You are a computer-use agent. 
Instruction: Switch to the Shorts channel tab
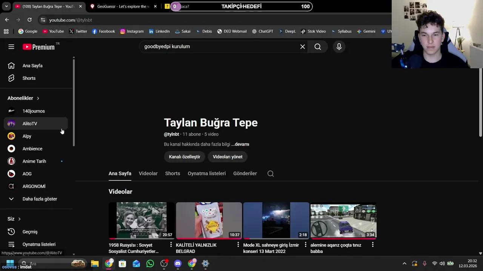(172, 174)
